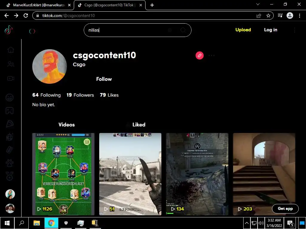This screenshot has width=306, height=229.
Task: Select the comb beauty category icon
Action: 10,150
